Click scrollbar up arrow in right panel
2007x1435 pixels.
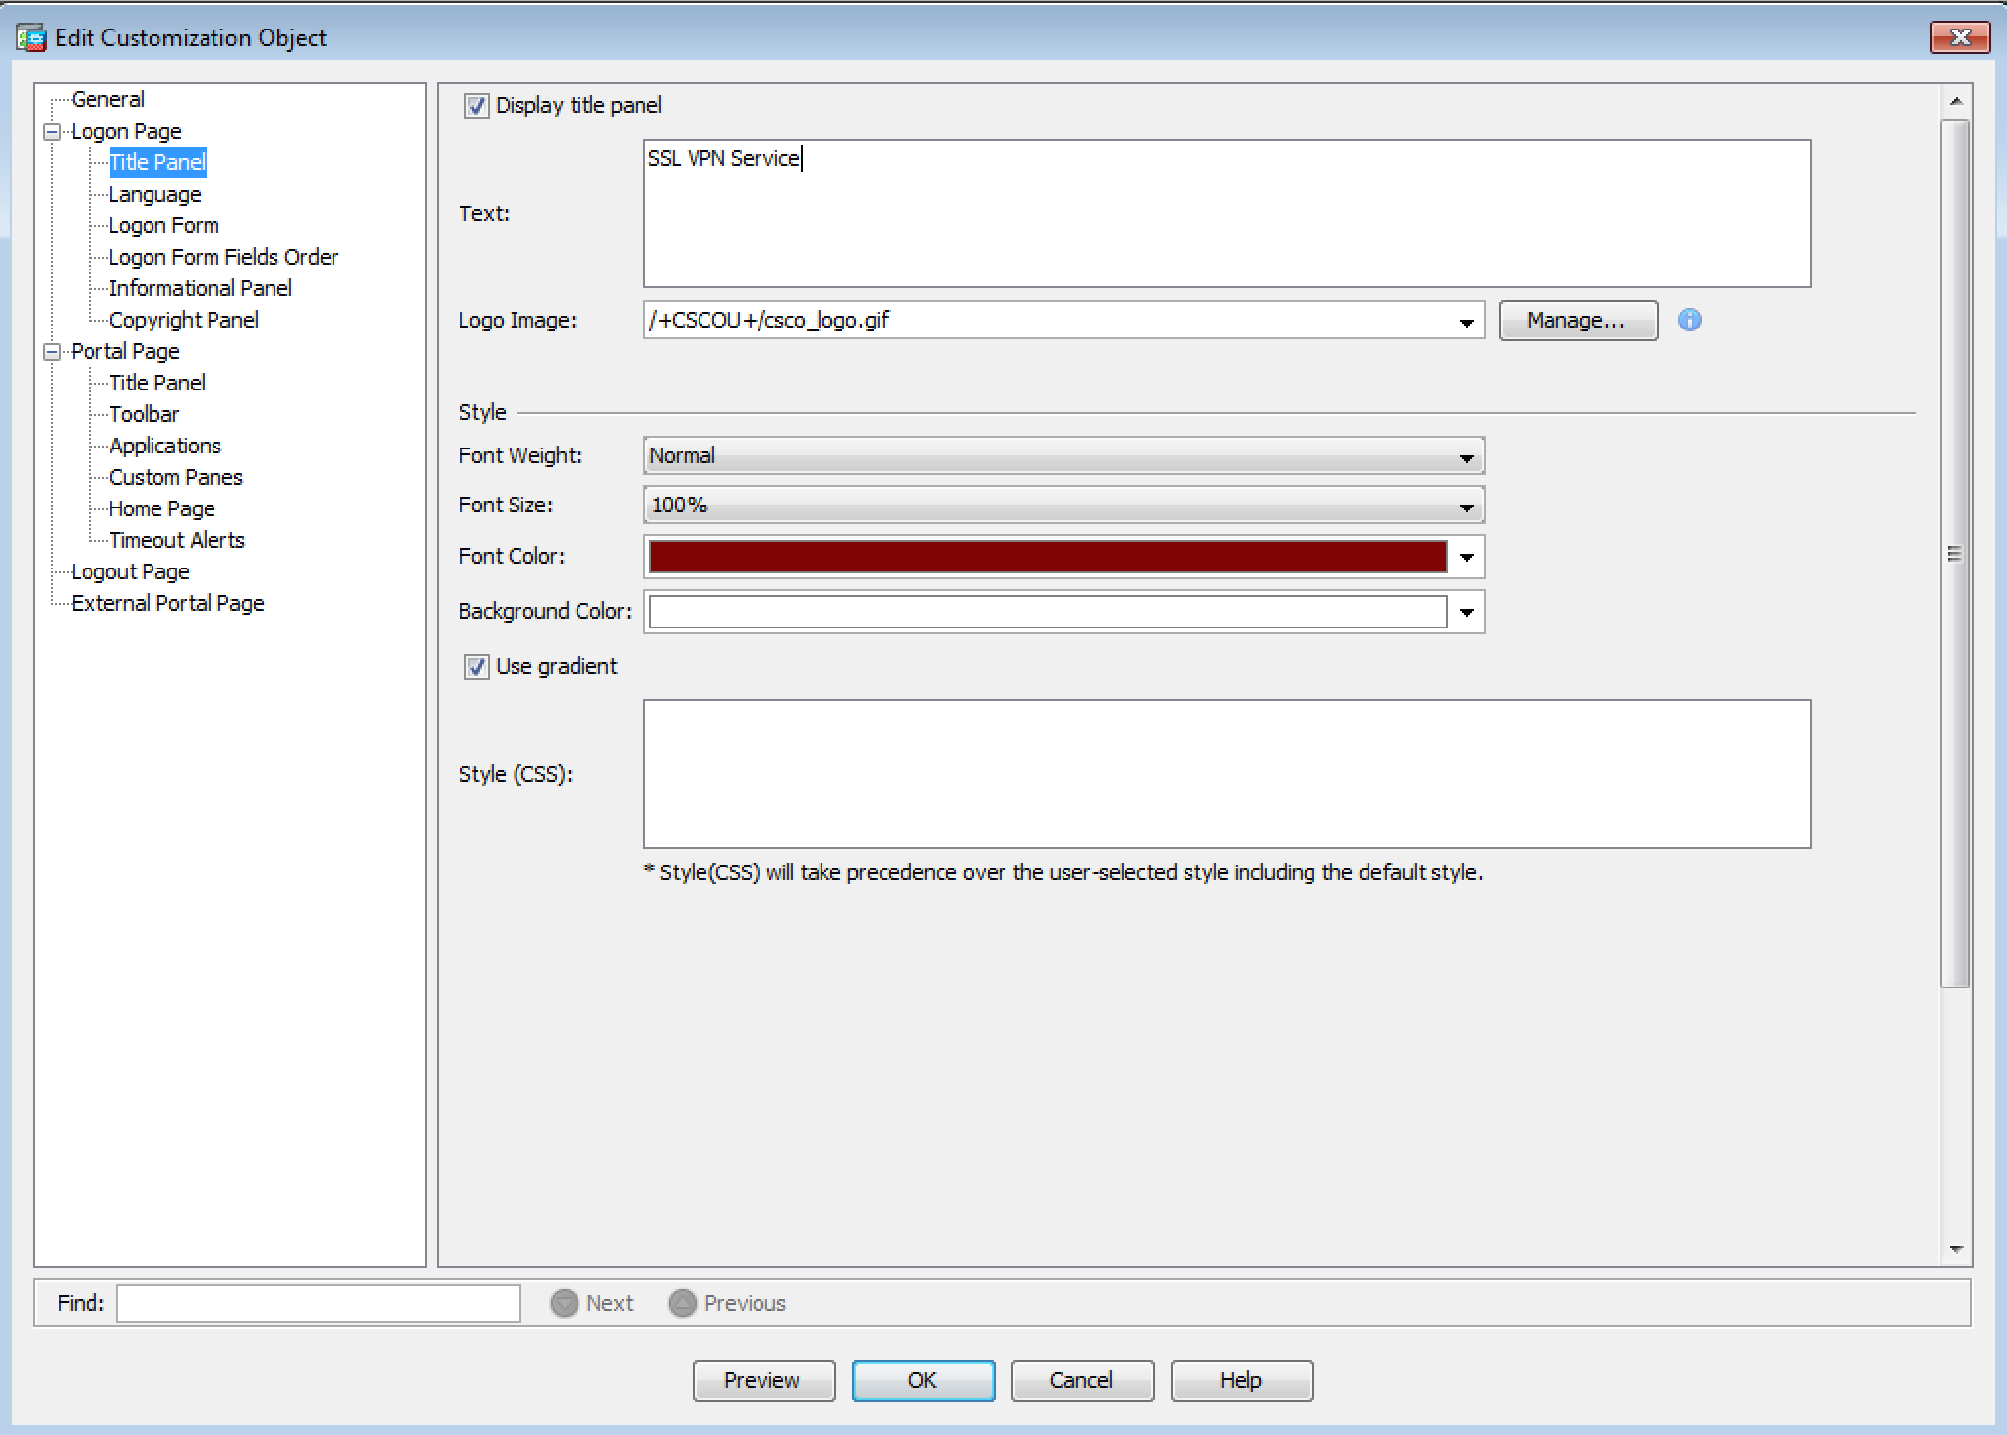click(x=1955, y=101)
